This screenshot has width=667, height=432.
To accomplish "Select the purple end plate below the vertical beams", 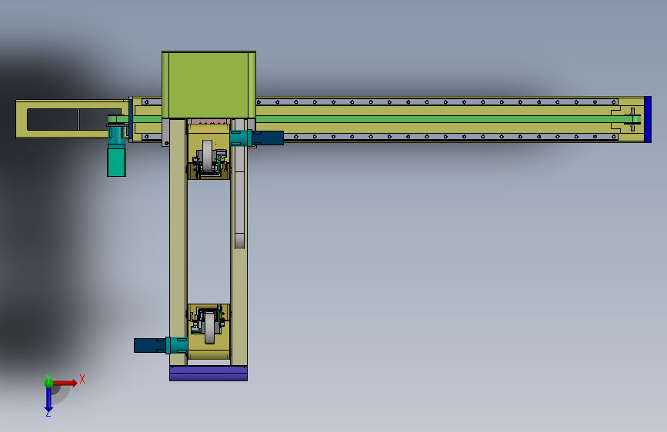I will coord(208,374).
